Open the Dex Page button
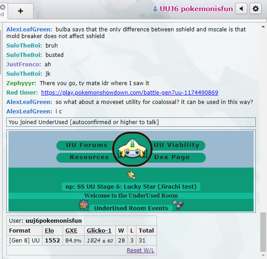The image size is (267, 259). (x=172, y=157)
